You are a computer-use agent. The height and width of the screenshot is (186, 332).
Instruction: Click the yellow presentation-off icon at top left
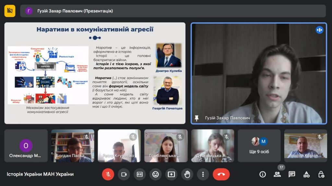10,11
